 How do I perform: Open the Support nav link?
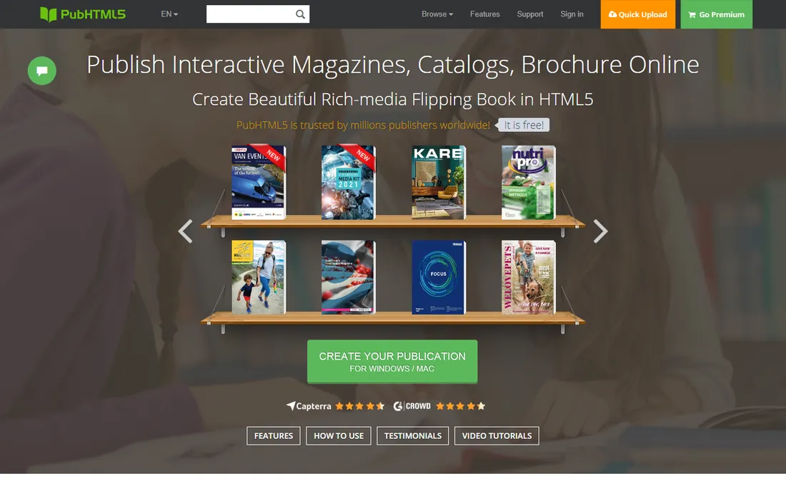(530, 14)
